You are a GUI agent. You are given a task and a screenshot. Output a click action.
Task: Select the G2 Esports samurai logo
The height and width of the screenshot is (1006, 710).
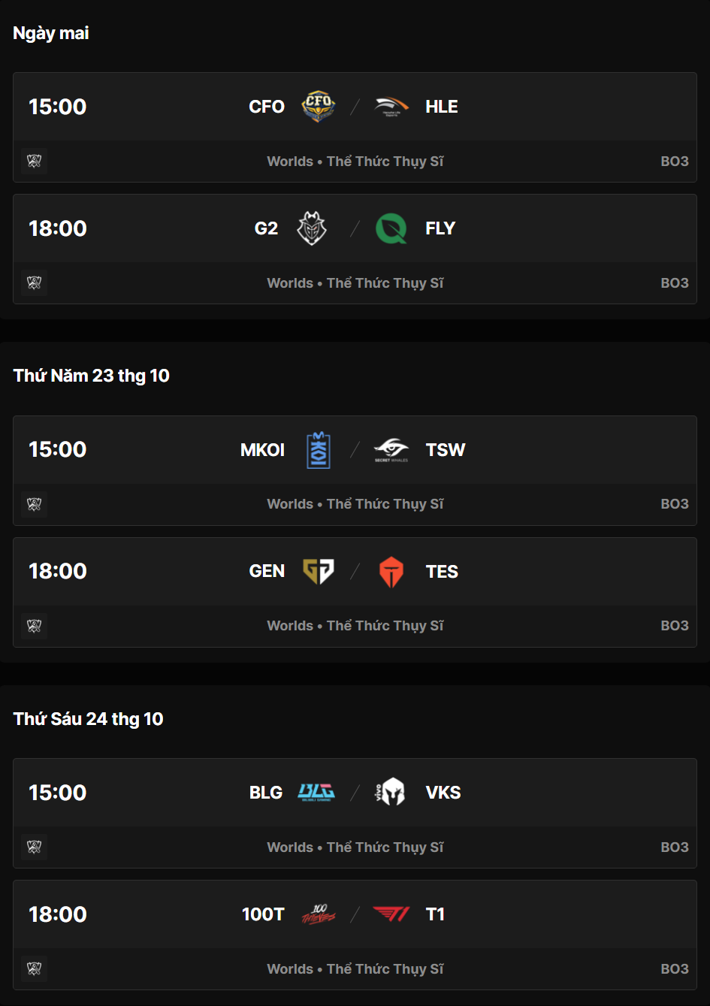pos(312,228)
